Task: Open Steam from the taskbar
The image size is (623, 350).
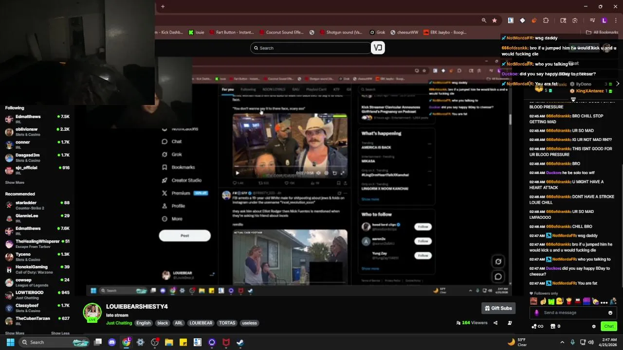Action: 240,342
